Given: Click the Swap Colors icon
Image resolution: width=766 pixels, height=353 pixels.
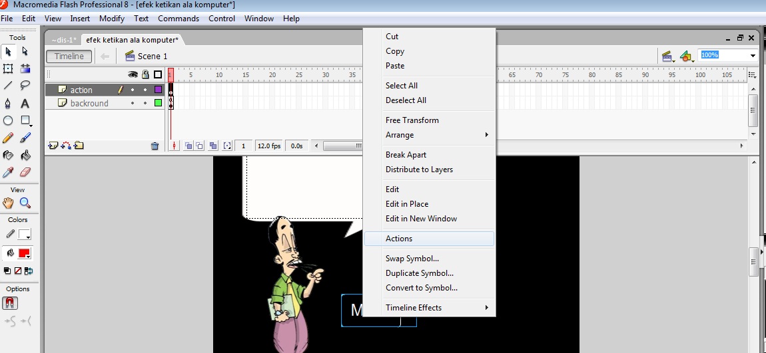Looking at the screenshot, I should 29,271.
